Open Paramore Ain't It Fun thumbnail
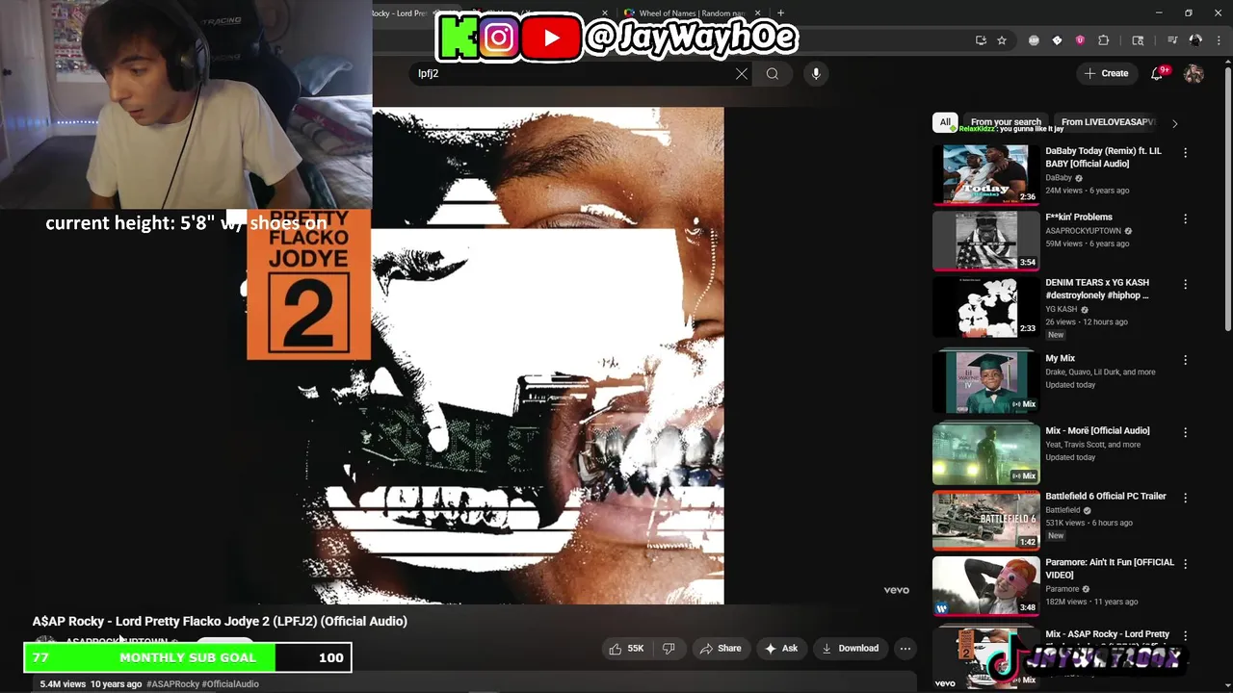Screen dimensions: 1233x693 click(985, 585)
